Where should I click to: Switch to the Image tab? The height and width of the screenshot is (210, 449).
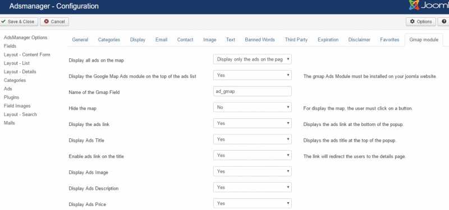tap(209, 40)
